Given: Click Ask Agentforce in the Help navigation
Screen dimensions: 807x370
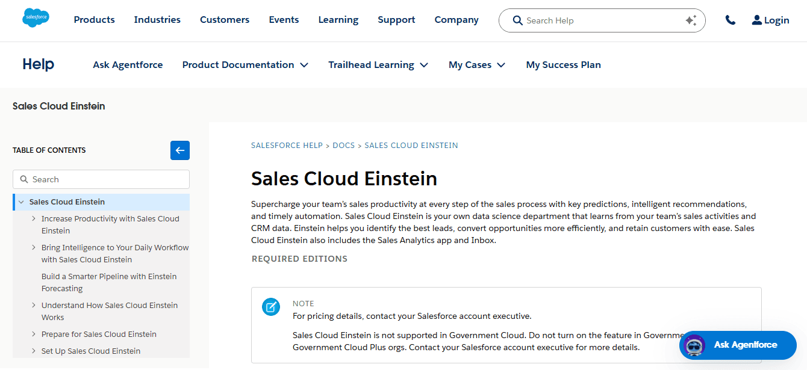Looking at the screenshot, I should click(x=128, y=64).
